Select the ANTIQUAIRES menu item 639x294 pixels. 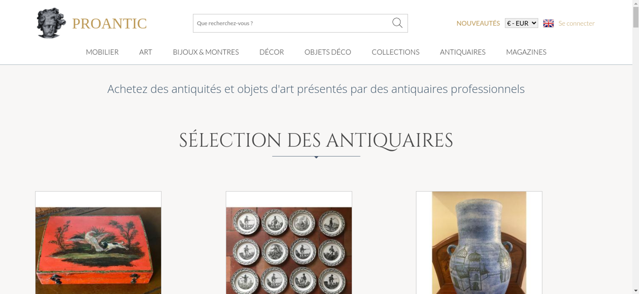pos(463,52)
